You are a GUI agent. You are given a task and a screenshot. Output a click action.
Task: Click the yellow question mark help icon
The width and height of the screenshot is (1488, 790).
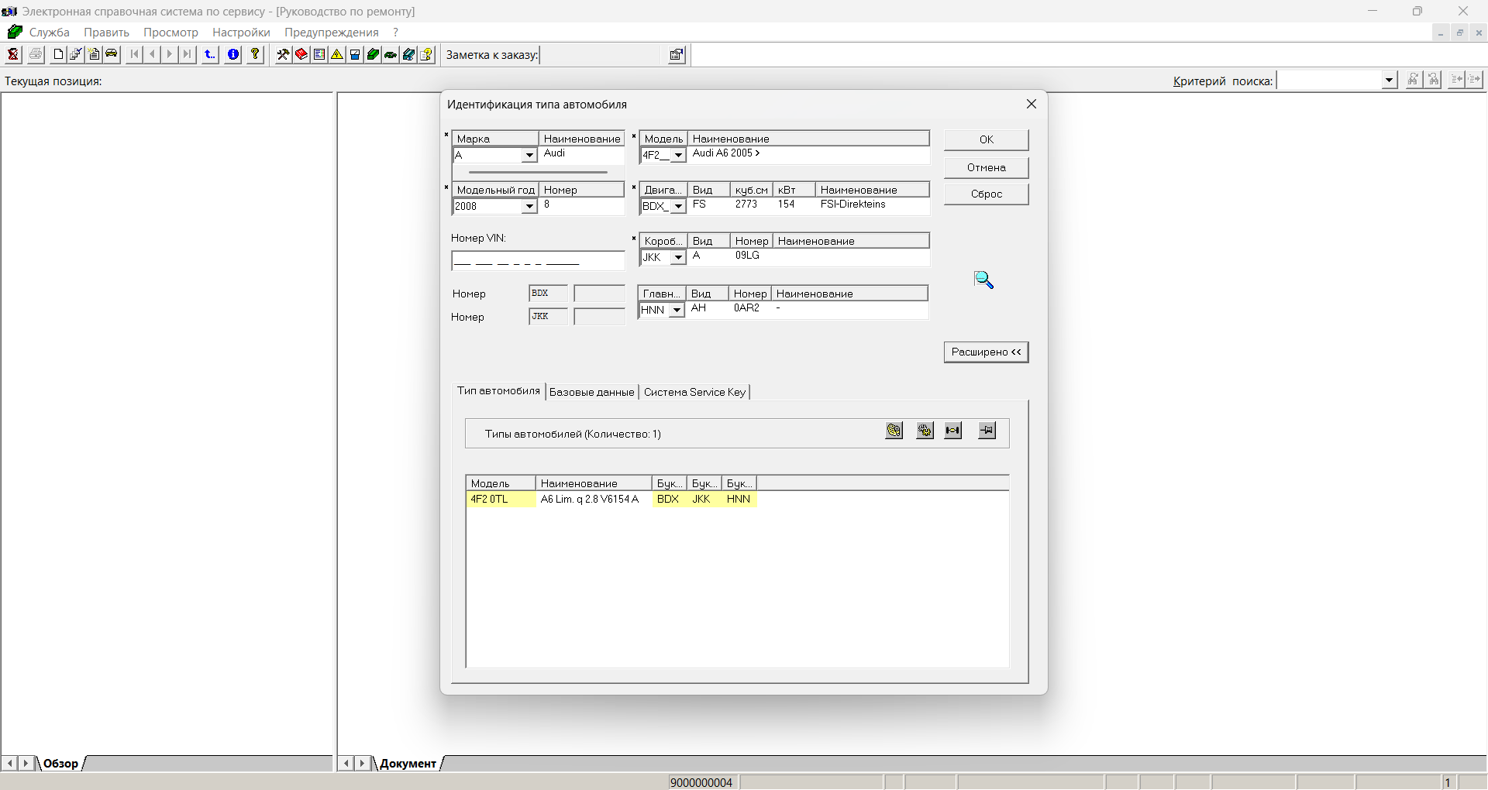pyautogui.click(x=255, y=54)
